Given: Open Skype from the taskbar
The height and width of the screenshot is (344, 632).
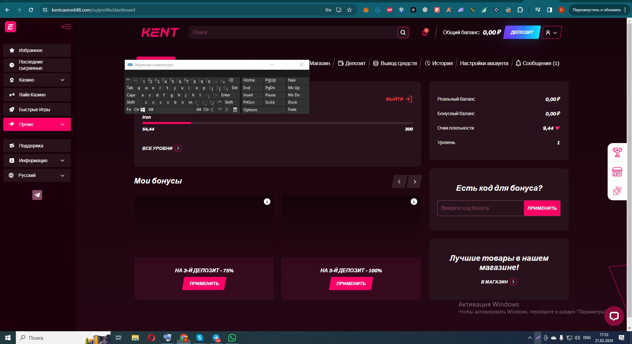Looking at the screenshot, I should [x=200, y=338].
